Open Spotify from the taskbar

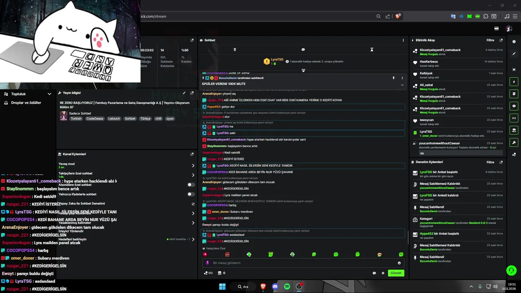[287, 286]
